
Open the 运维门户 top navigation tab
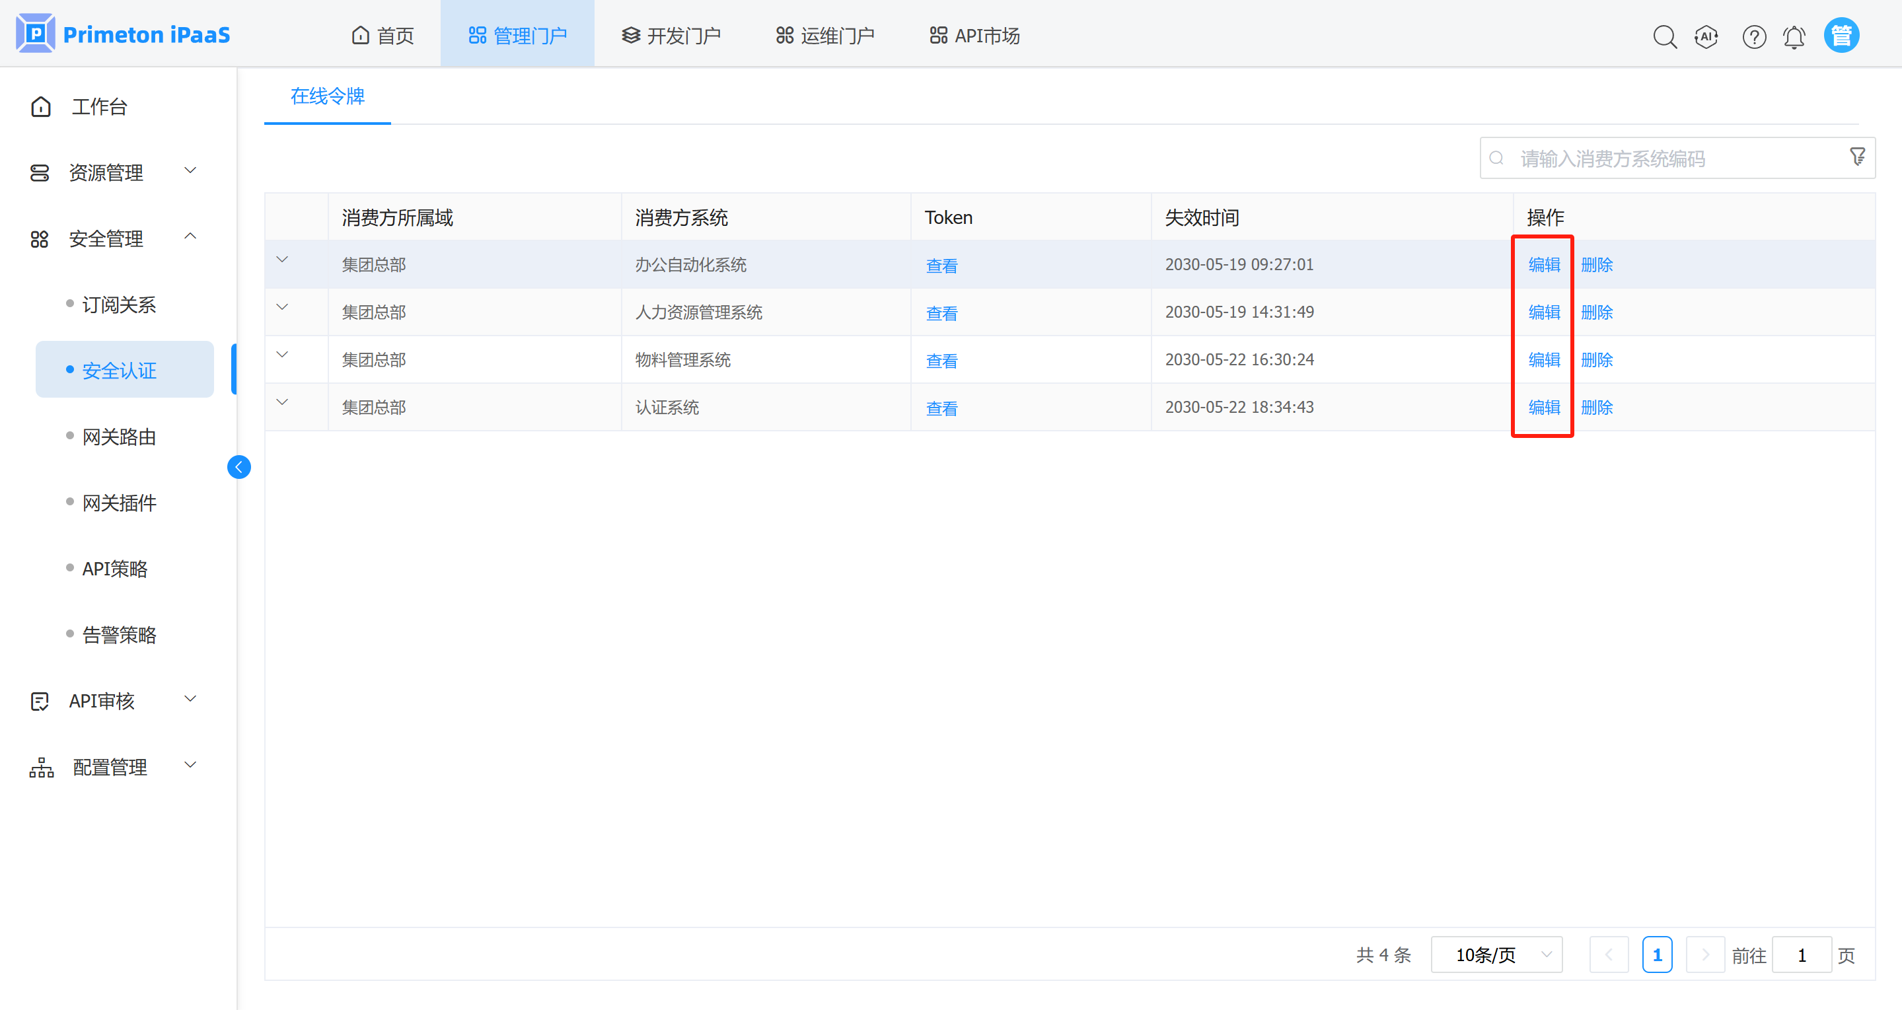coord(824,36)
